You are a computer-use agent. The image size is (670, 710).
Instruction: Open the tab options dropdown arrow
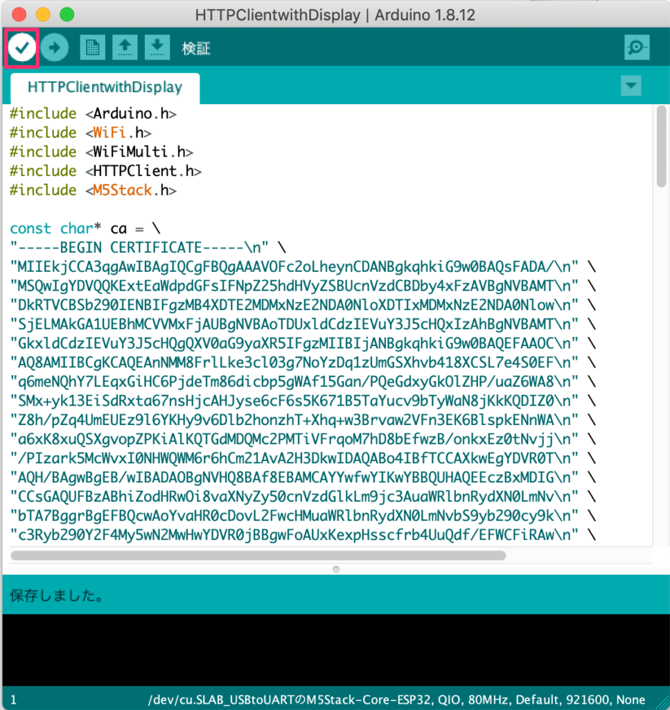(631, 85)
